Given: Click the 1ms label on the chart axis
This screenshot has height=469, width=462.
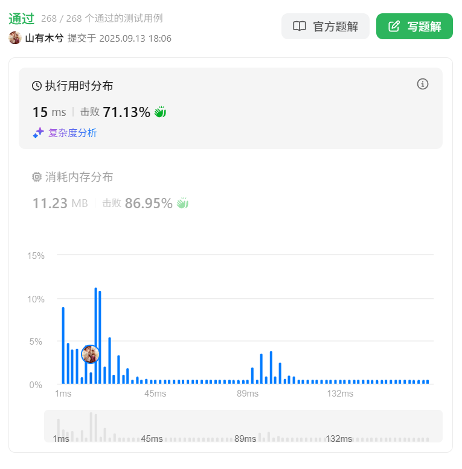Looking at the screenshot, I should [x=63, y=394].
